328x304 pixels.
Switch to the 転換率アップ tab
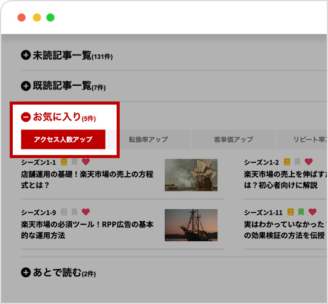[148, 139]
